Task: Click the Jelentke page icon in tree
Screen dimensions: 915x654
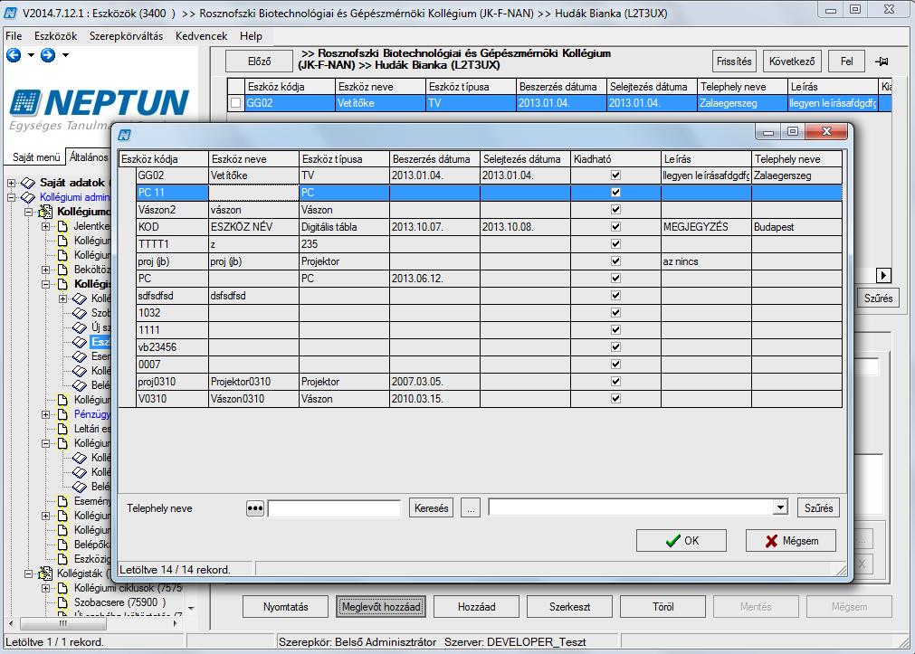Action: pos(63,226)
